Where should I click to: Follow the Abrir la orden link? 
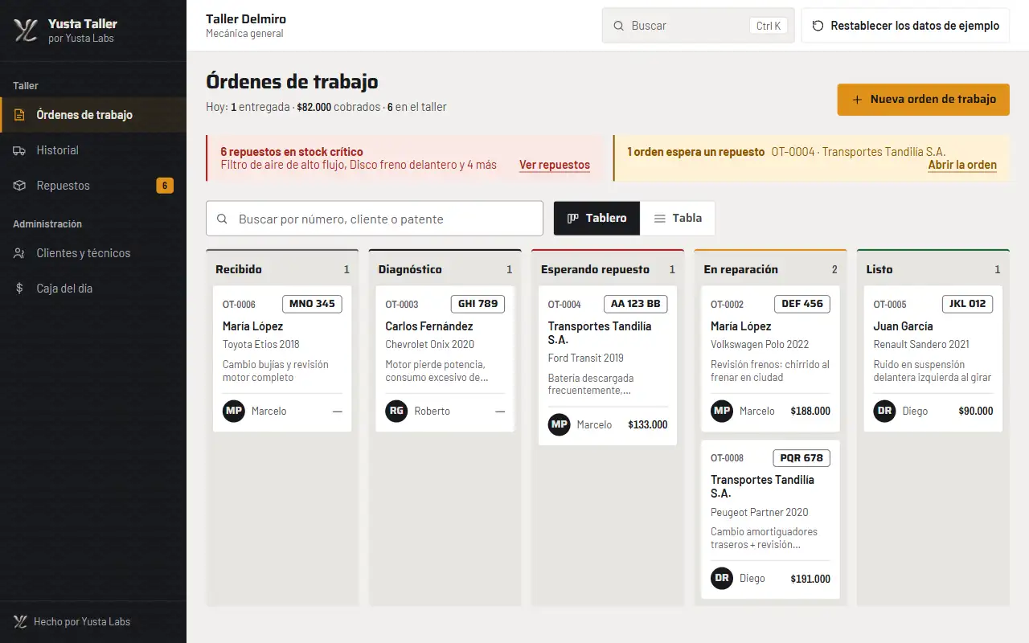(x=962, y=165)
